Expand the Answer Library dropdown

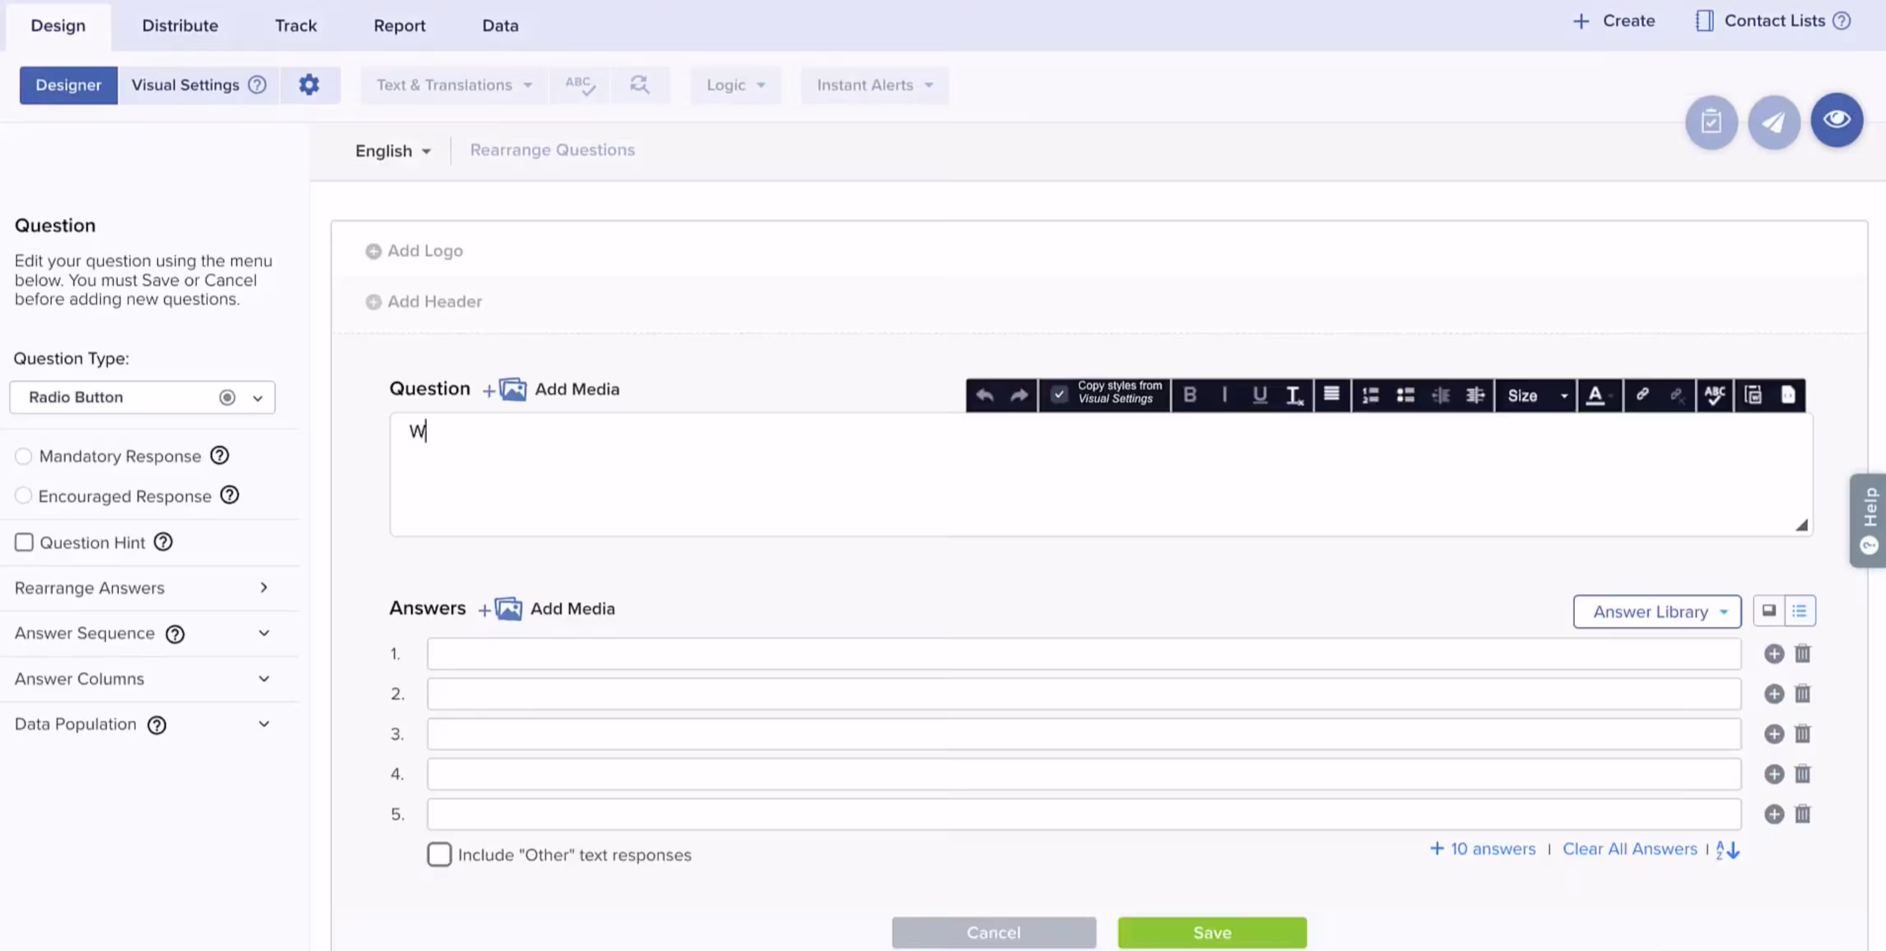[1657, 611]
